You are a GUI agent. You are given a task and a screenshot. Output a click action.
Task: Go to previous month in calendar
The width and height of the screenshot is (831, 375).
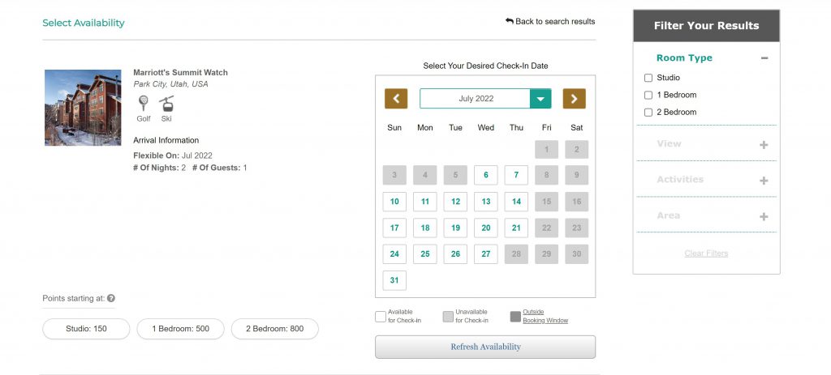coord(396,99)
